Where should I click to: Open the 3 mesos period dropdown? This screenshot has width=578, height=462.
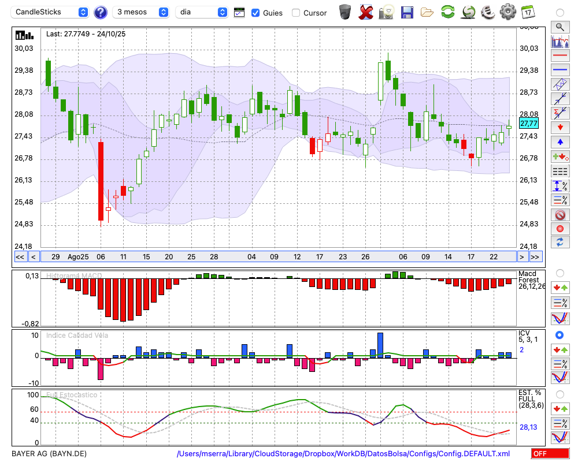142,12
